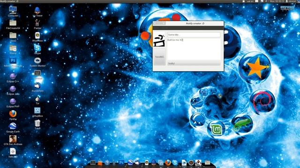Launch Eclipse PHP from desktop
Viewport: 300px width, 168px height.
tap(13, 103)
